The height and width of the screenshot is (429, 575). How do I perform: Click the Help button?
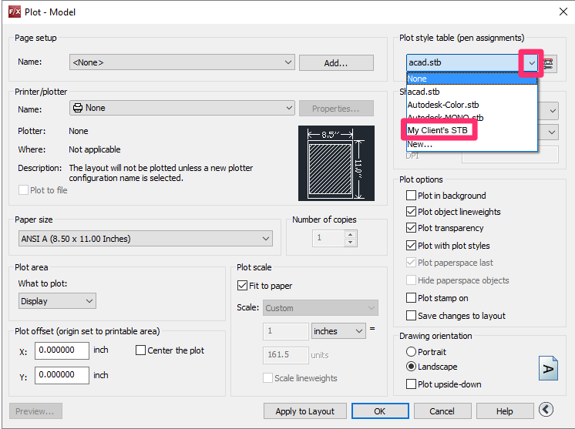[505, 411]
